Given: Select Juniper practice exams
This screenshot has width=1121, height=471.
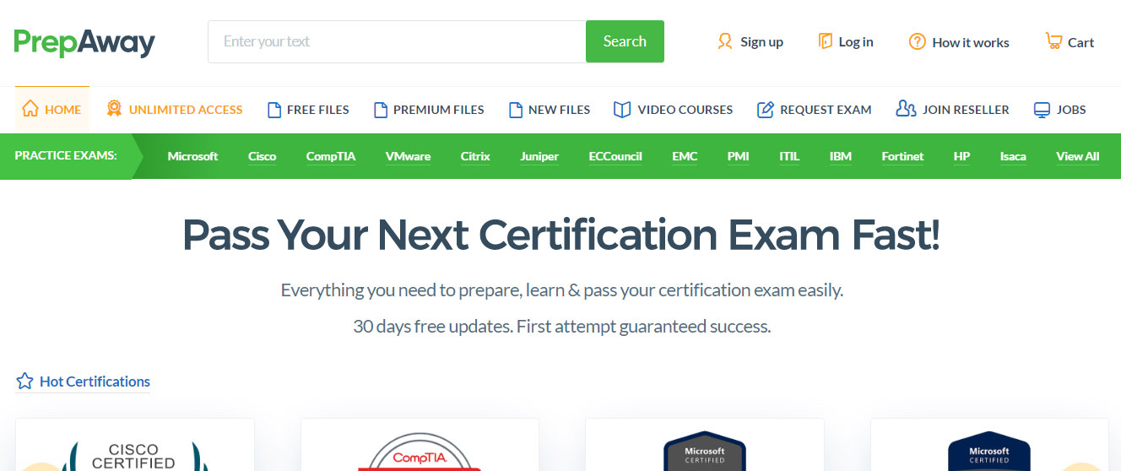Looking at the screenshot, I should [539, 156].
